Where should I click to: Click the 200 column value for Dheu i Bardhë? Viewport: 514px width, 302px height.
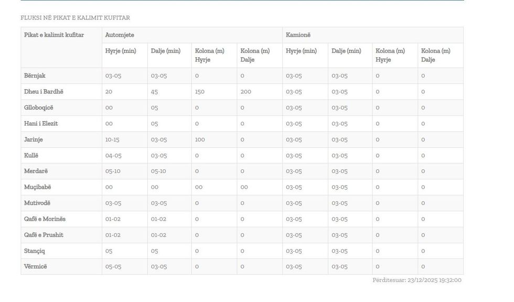click(245, 92)
